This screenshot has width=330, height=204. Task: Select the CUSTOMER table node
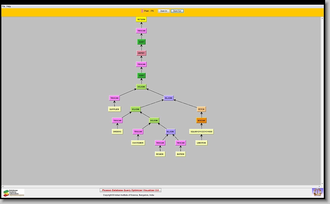pyautogui.click(x=138, y=143)
